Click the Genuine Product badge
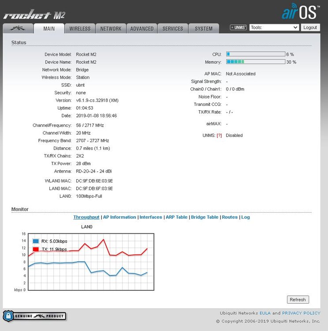This screenshot has width=328, height=331. tap(34, 316)
